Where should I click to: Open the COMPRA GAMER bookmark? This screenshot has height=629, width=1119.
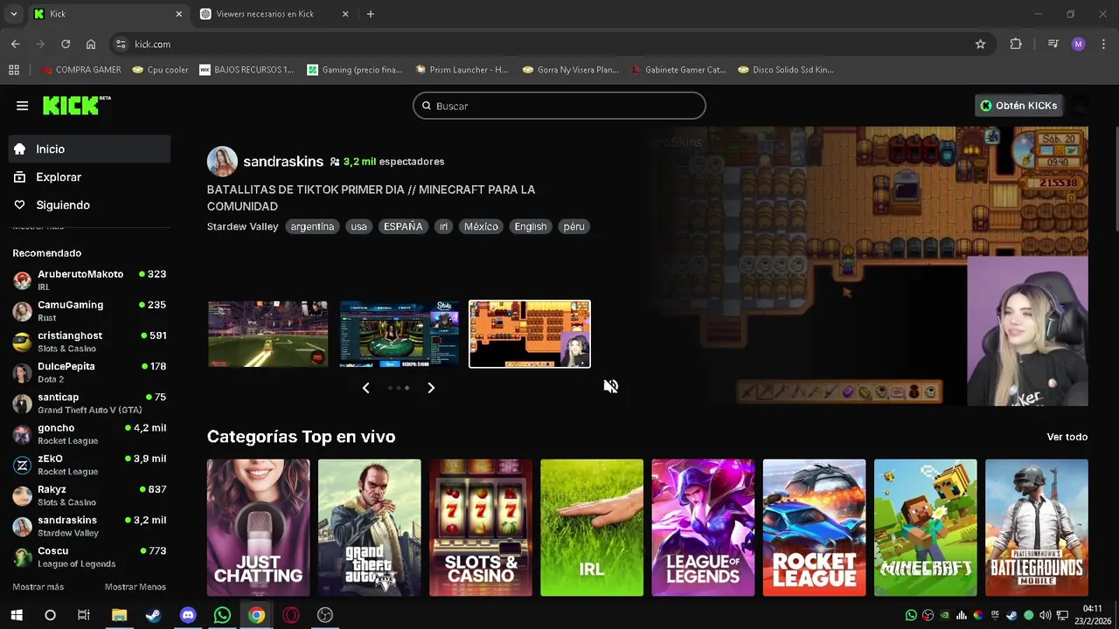click(x=80, y=70)
